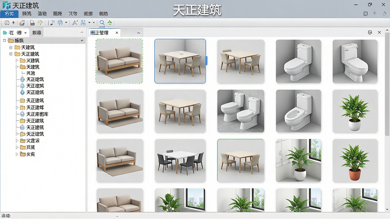Open the dropdown on the green-icon sidebar tab
Viewport: 390px width, 219px height.
[x=26, y=33]
